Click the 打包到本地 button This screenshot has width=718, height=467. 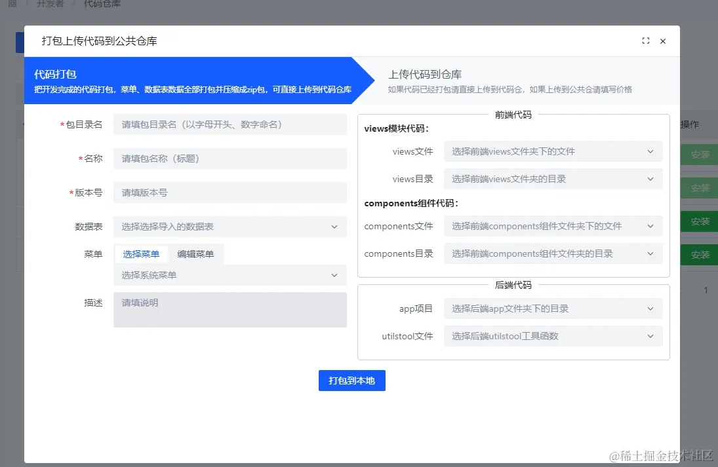click(x=351, y=381)
